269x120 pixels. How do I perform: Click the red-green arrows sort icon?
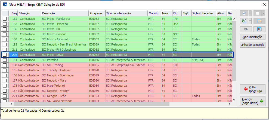click(x=259, y=30)
